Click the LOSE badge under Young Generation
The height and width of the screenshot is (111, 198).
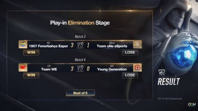130,75
